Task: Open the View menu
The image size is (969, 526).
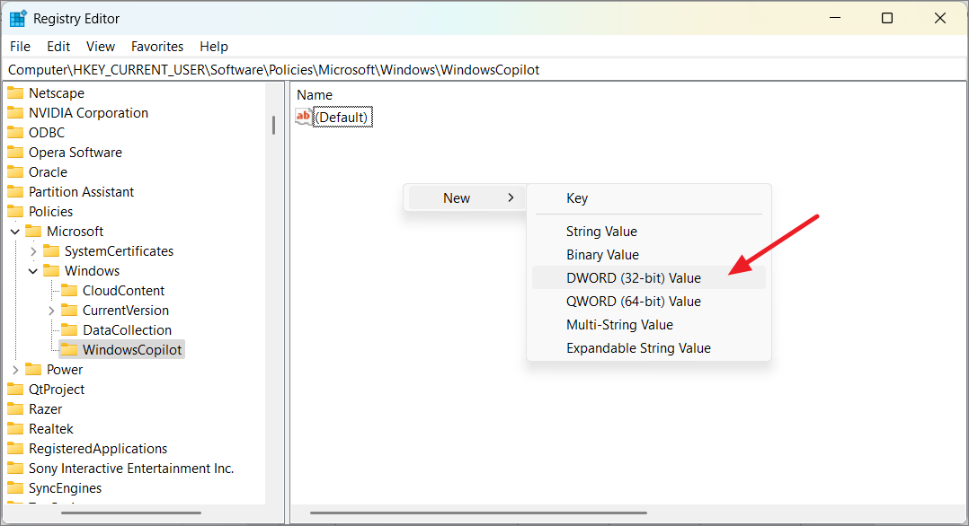Action: 100,46
